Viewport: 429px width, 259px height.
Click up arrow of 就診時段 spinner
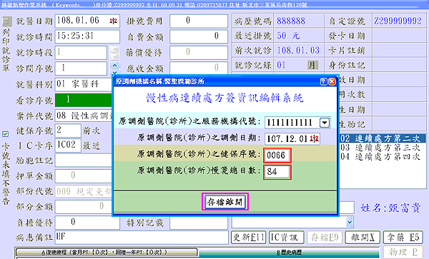coord(114,49)
